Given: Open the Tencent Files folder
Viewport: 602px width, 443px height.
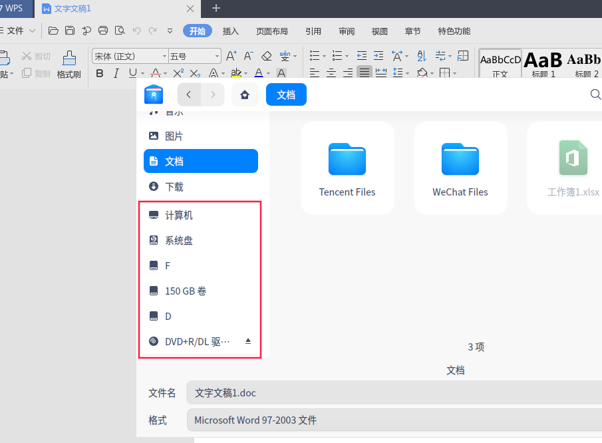Looking at the screenshot, I should point(347,168).
